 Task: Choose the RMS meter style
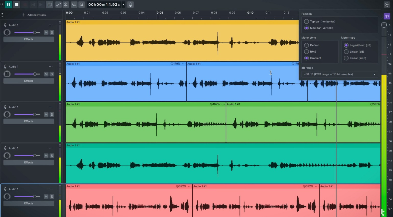[x=307, y=51]
